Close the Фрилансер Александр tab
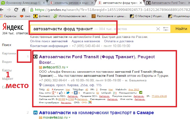The width and height of the screenshot is (190, 119). tap(44, 3)
